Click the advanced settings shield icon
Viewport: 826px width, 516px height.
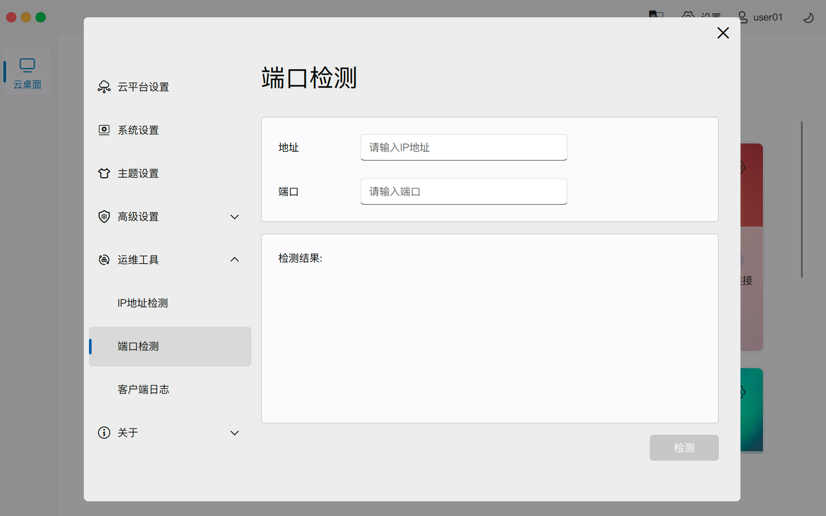point(104,217)
